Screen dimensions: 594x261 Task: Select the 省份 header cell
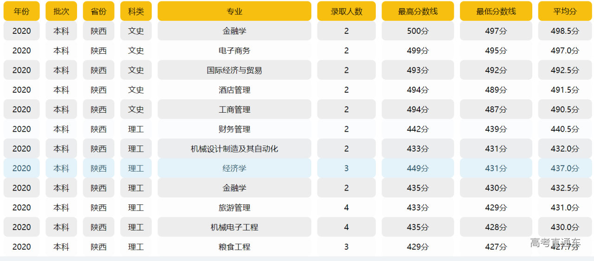(x=98, y=11)
